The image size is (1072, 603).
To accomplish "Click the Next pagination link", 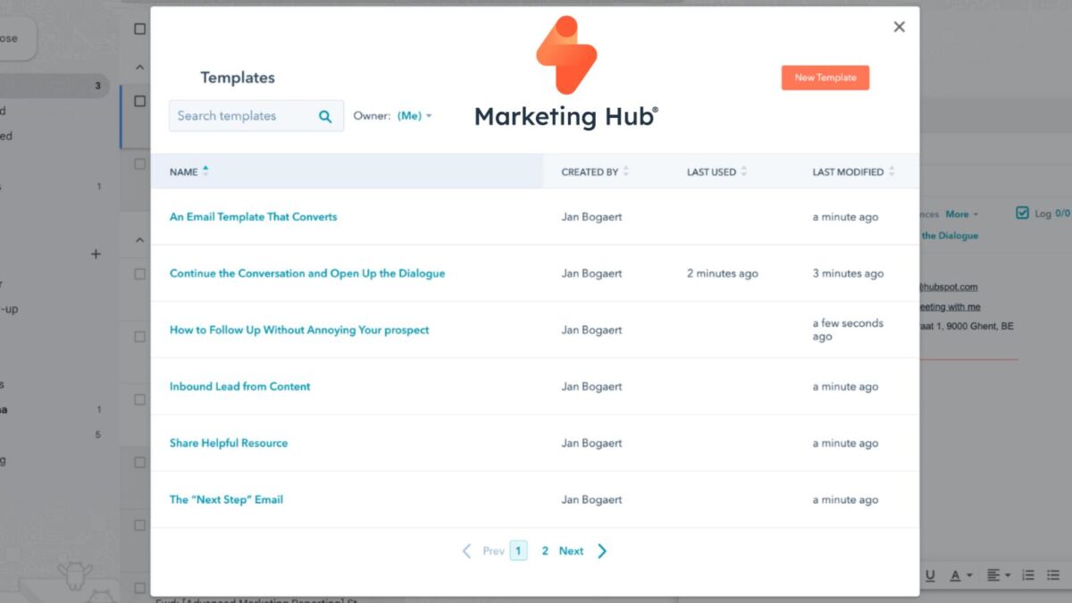I will click(571, 551).
